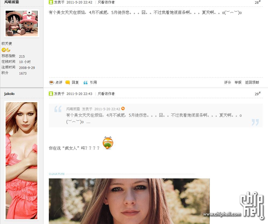Click 邪恶指数 value 215
Screen dimensions: 268x224
[22, 56]
